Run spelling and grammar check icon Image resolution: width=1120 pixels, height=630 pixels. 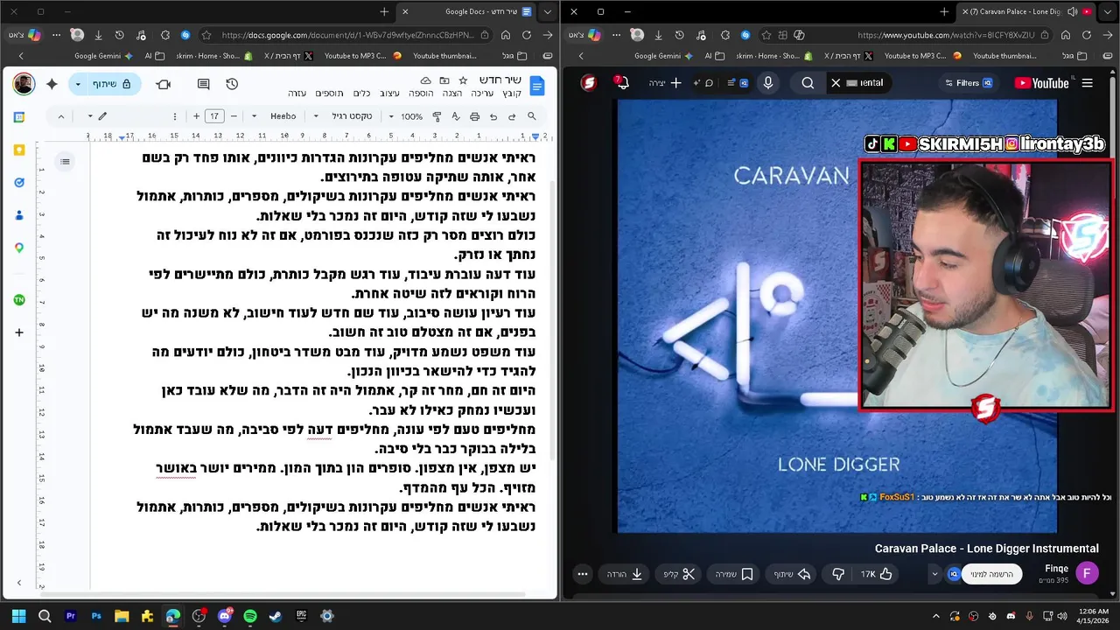455,116
